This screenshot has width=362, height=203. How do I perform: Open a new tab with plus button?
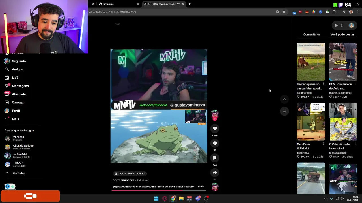(x=189, y=4)
